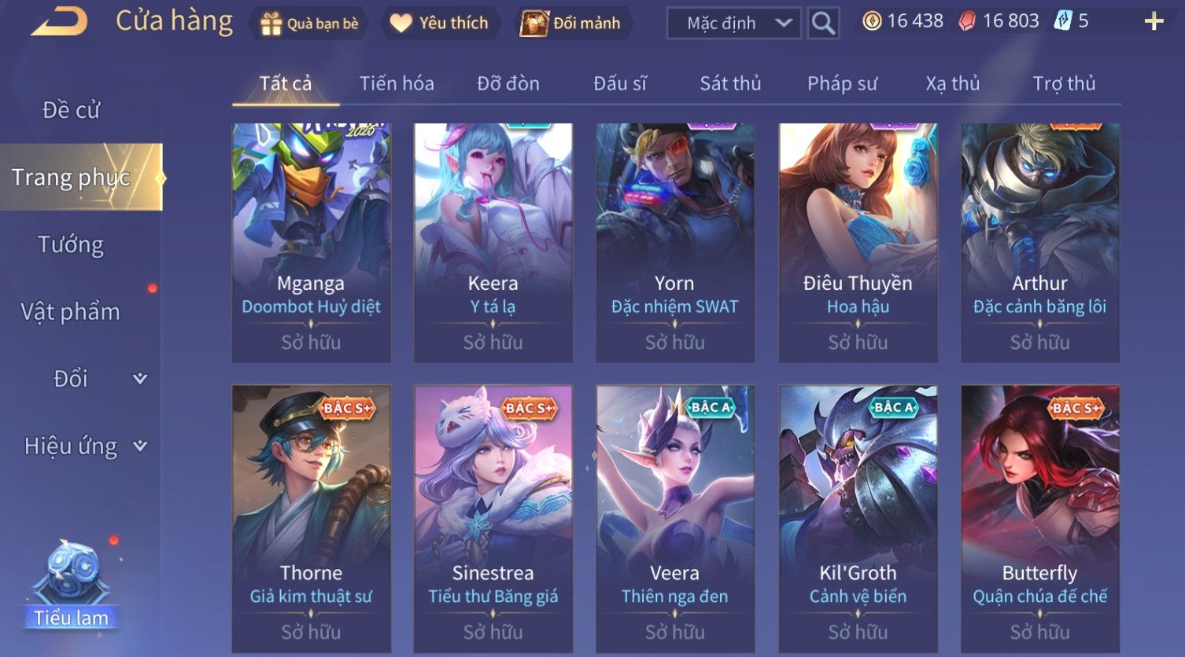Go back using the golden return arrow
Image resolution: width=1185 pixels, height=657 pixels.
point(59,21)
